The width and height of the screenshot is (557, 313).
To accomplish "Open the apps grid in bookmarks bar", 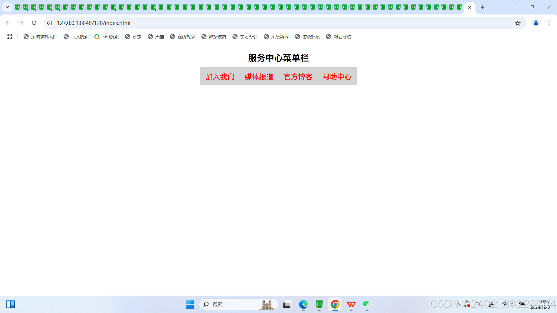I will [x=9, y=37].
